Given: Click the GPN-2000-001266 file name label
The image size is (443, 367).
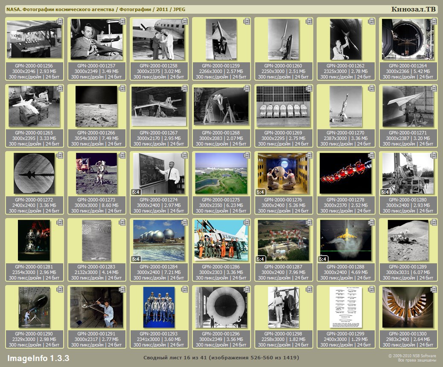Looking at the screenshot, I should (96, 133).
